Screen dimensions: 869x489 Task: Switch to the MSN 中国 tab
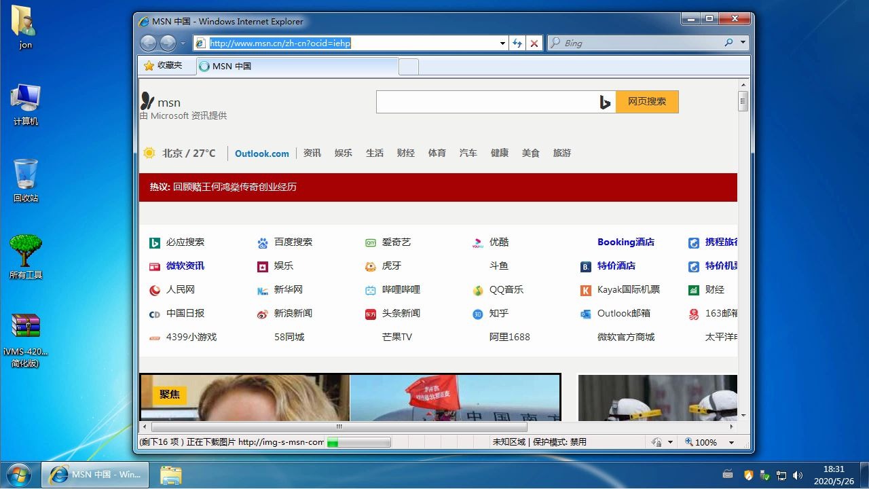[297, 66]
